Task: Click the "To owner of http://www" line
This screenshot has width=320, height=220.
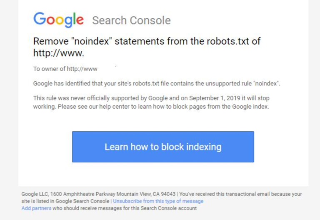Action: tap(65, 69)
